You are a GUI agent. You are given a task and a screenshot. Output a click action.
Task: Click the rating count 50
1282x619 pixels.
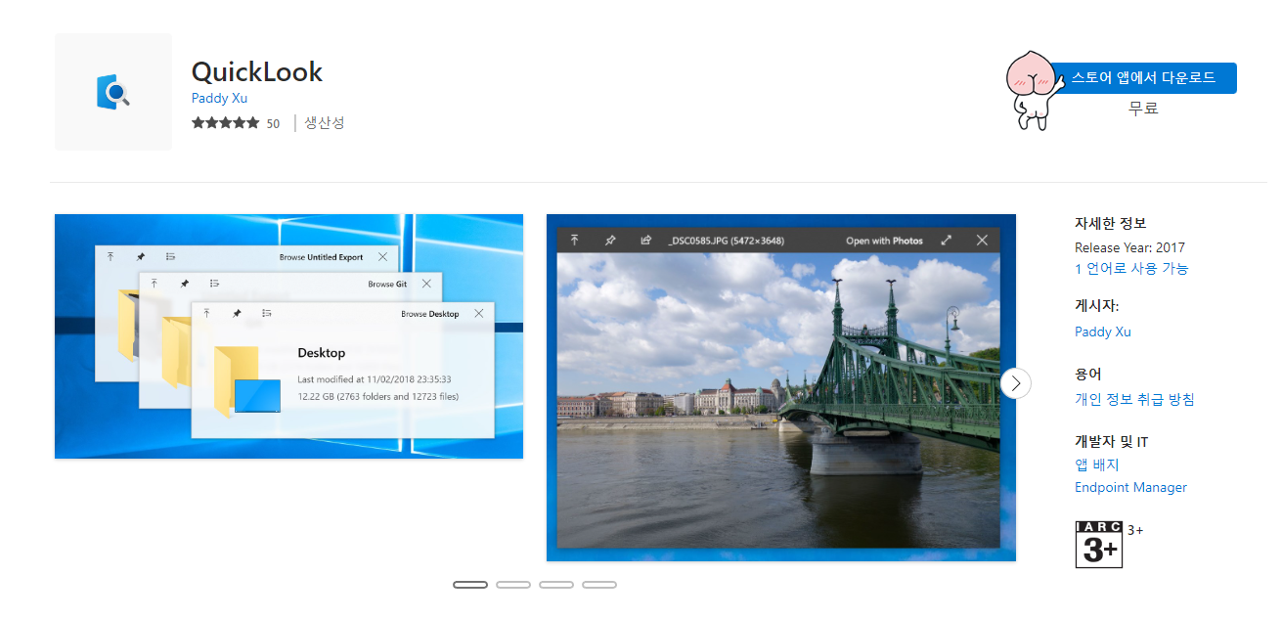pyautogui.click(x=273, y=123)
